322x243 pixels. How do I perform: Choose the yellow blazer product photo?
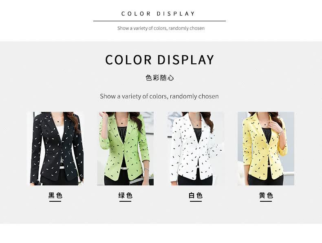(x=266, y=149)
